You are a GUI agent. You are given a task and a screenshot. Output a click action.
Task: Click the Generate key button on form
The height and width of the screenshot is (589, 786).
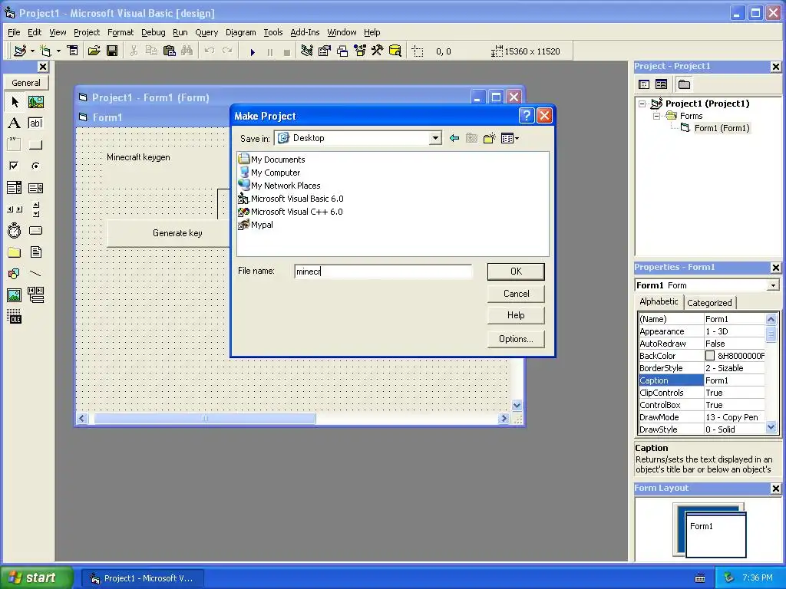point(168,233)
